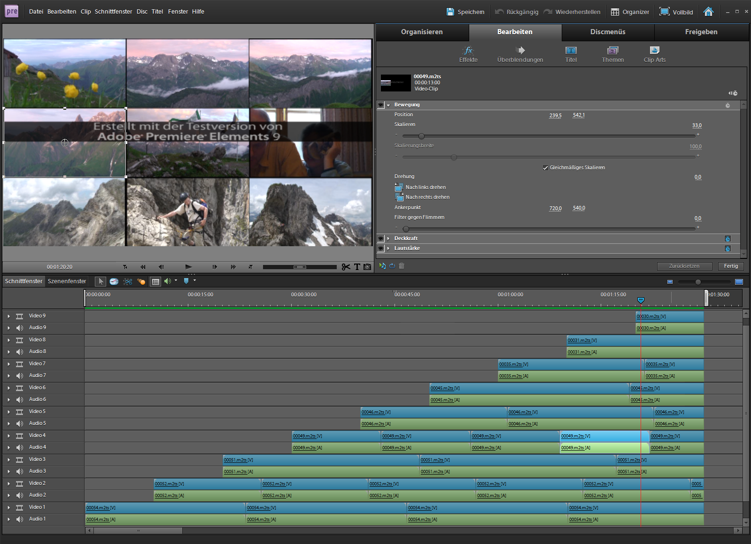The height and width of the screenshot is (544, 751).
Task: Open the Schnittfenster menu in the menu bar
Action: 113,11
